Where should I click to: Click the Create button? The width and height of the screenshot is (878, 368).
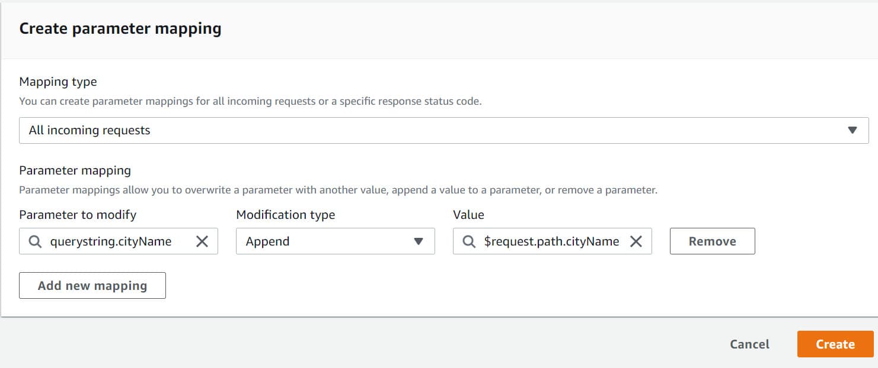tap(835, 344)
